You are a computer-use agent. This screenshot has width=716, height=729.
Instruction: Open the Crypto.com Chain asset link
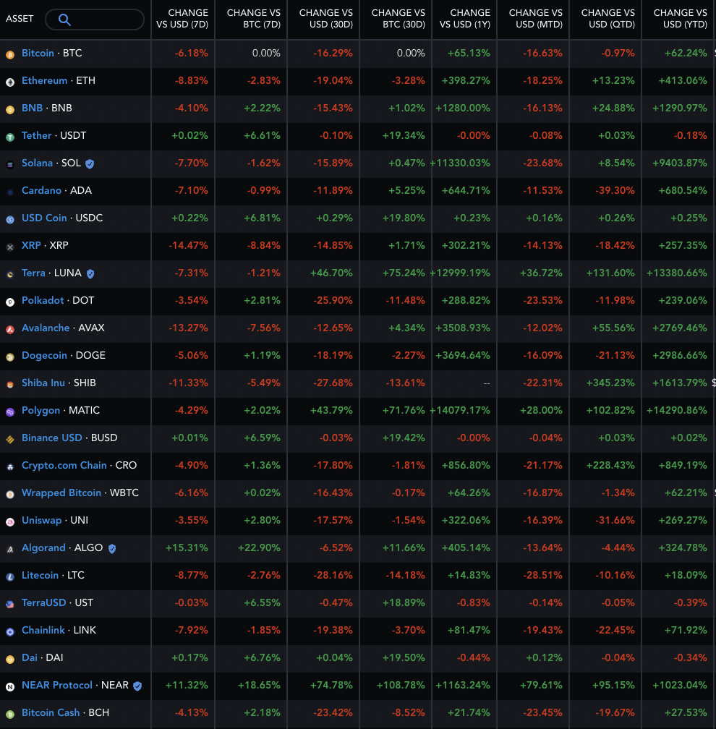click(64, 466)
